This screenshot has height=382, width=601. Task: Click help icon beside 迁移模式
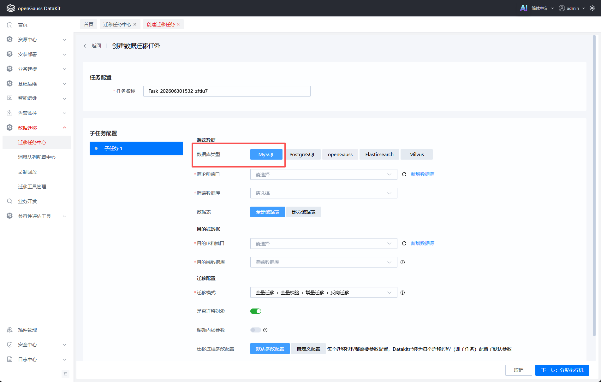tap(402, 292)
